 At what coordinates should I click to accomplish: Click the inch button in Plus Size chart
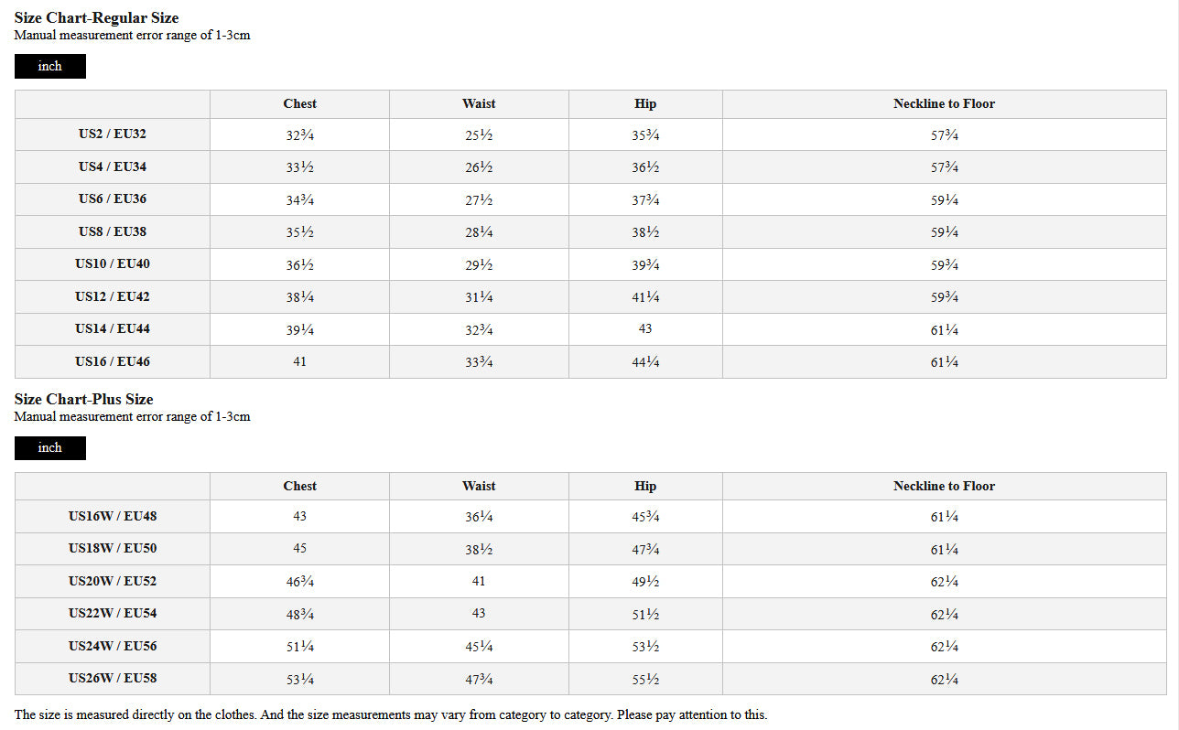coord(50,447)
